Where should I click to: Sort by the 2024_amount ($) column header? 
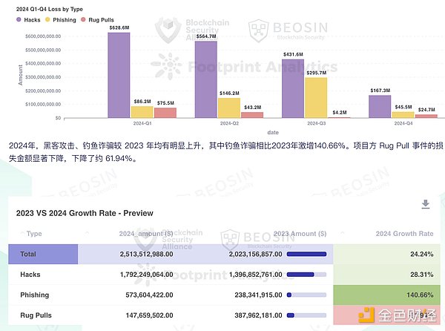coord(154,234)
